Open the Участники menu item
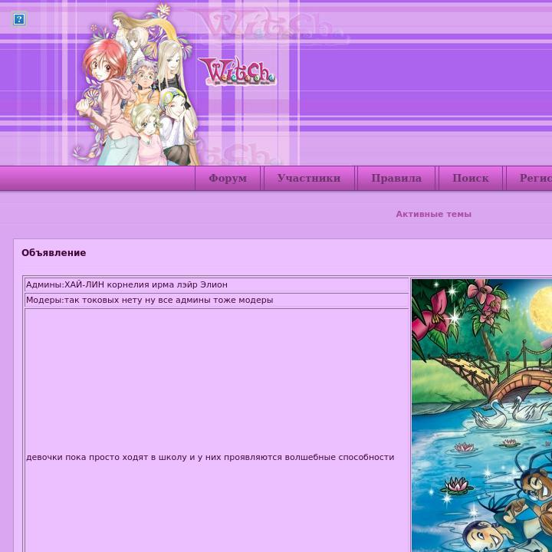Screen dimensions: 552x552 click(x=309, y=178)
